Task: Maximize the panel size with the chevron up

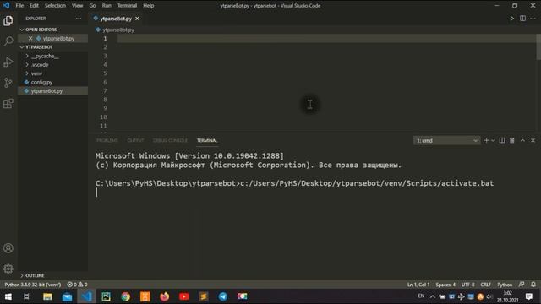Action: [522, 140]
